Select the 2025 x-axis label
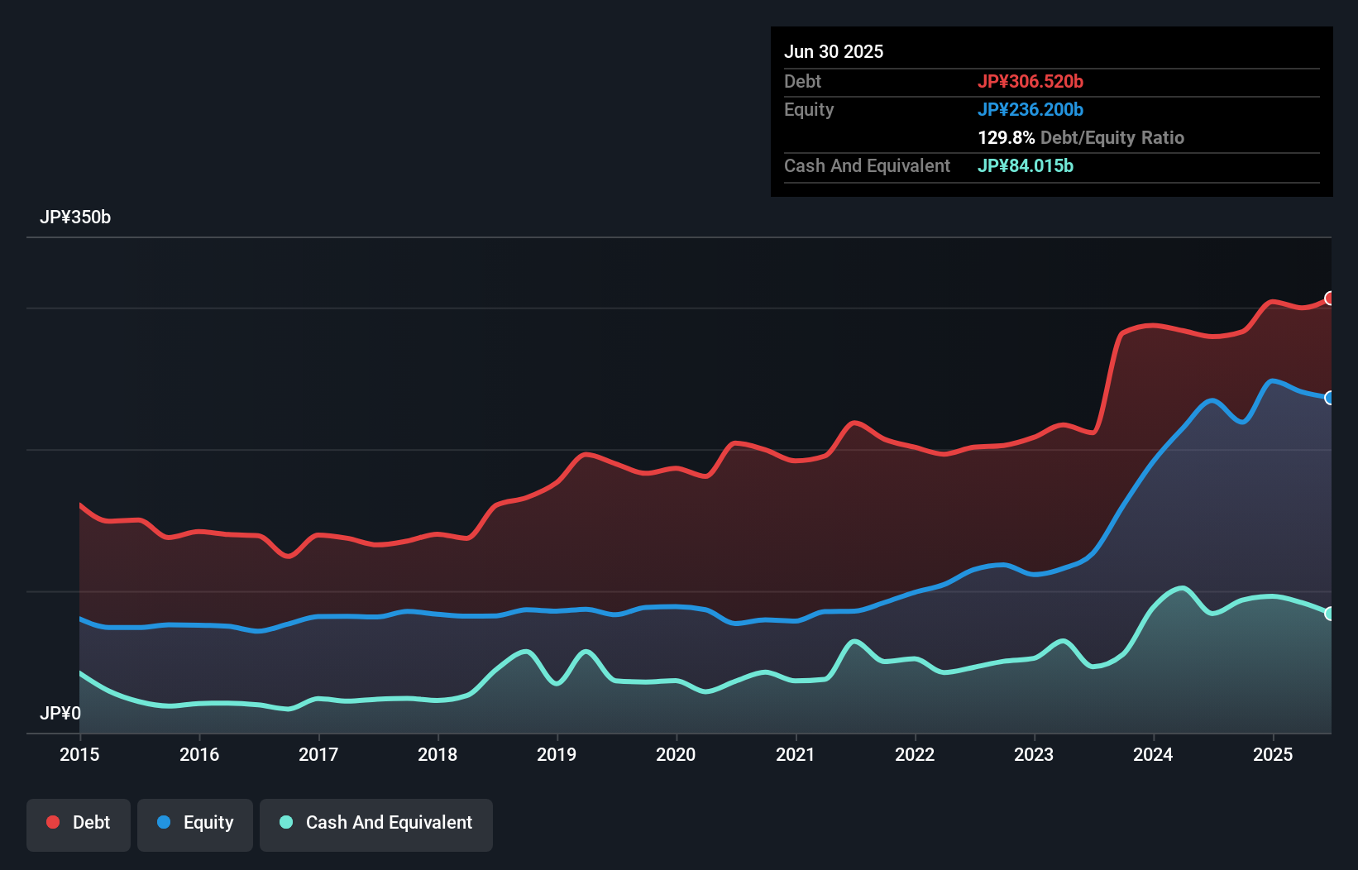 click(1272, 754)
